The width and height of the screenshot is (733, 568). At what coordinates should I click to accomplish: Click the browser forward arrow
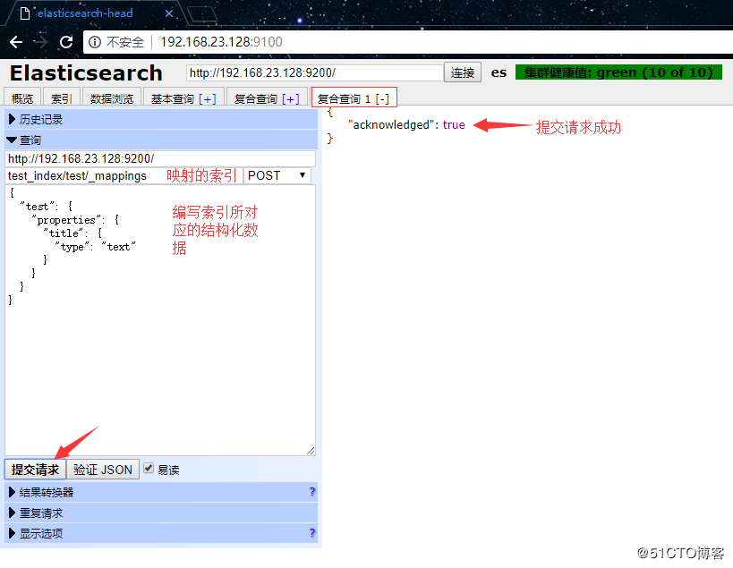pyautogui.click(x=41, y=42)
